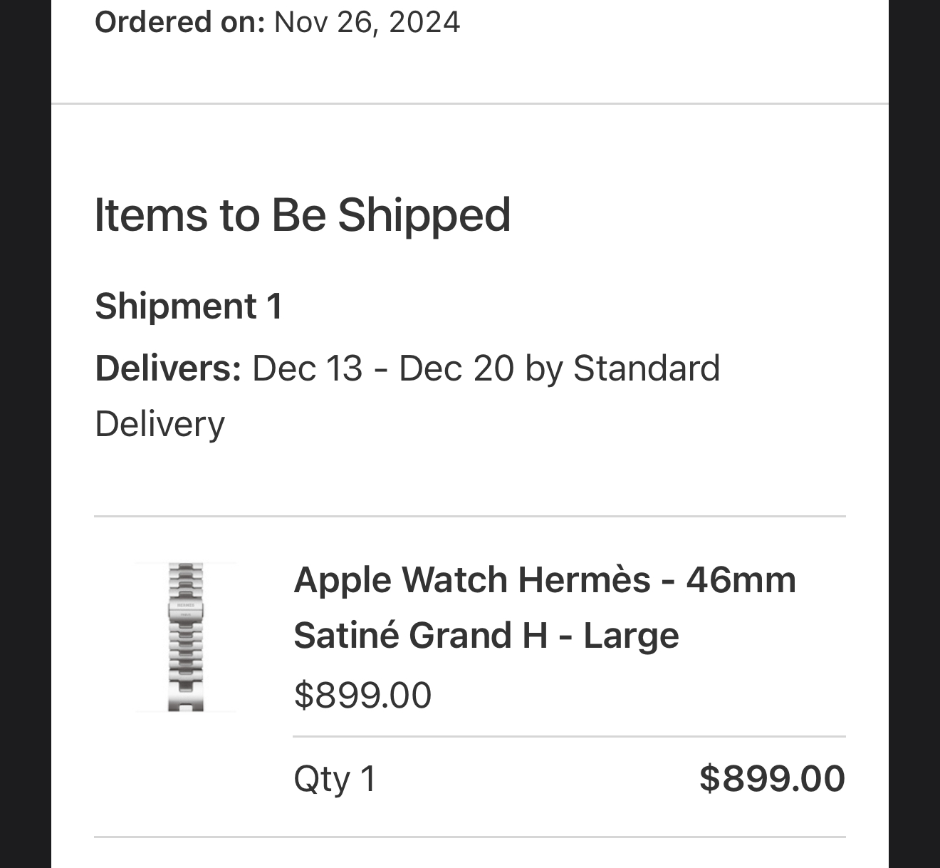Click the clasp on the watch band image
Screen dimensions: 940x868
tap(186, 607)
